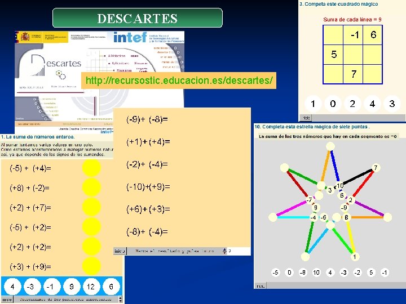This screenshot has height=304, width=406.
Task: Select token 4 under the magic square
Action: point(372,104)
